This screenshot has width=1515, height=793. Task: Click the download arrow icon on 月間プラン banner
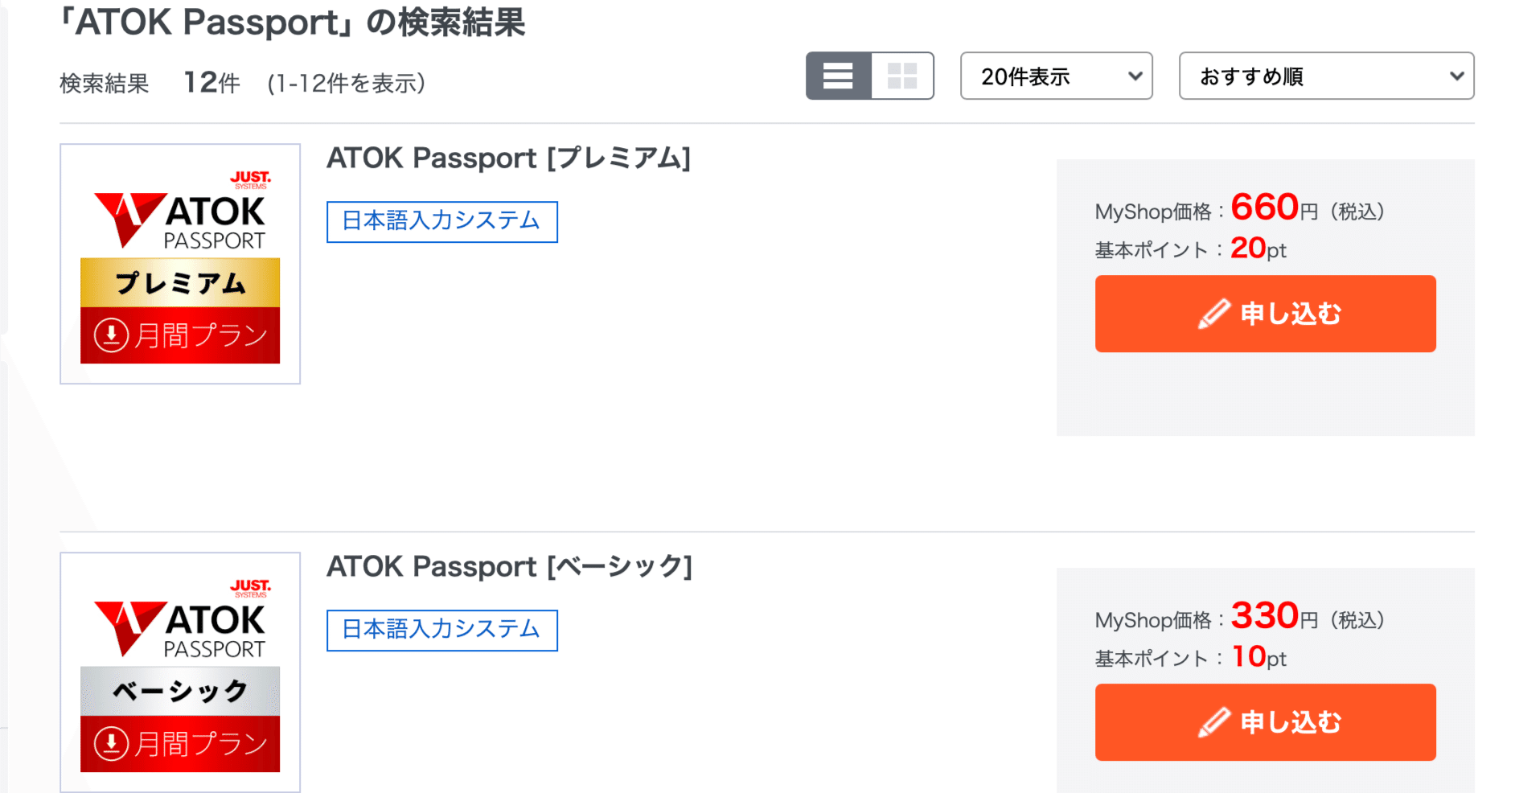tap(112, 335)
